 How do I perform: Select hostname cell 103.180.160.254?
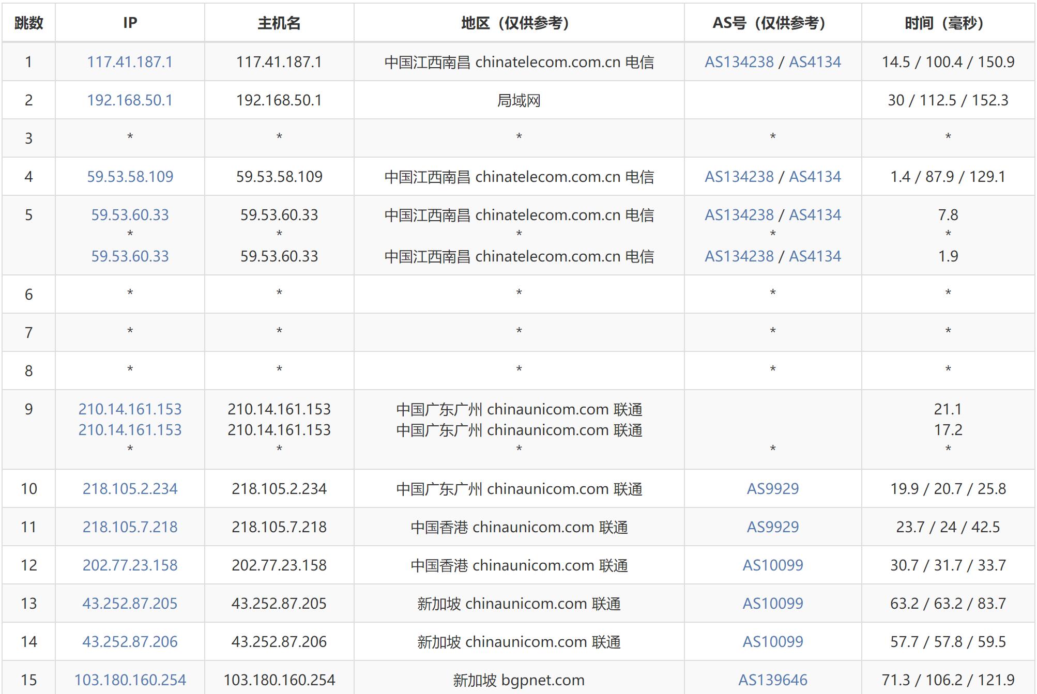[x=279, y=678]
